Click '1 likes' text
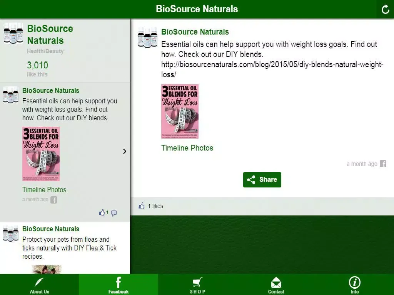Screen dimensions: 394x295 pos(155,206)
